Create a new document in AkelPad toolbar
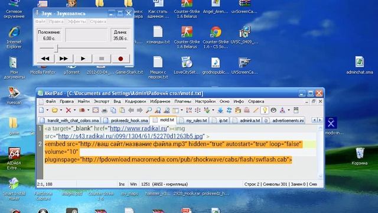 [x=41, y=111]
